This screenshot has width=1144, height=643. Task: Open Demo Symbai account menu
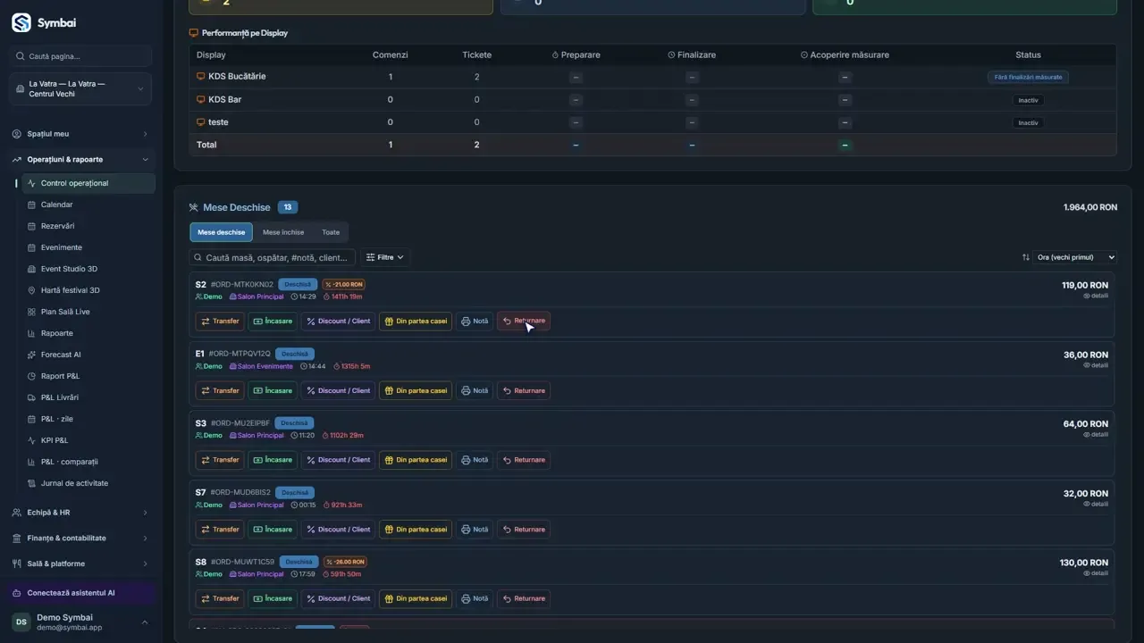[80, 622]
